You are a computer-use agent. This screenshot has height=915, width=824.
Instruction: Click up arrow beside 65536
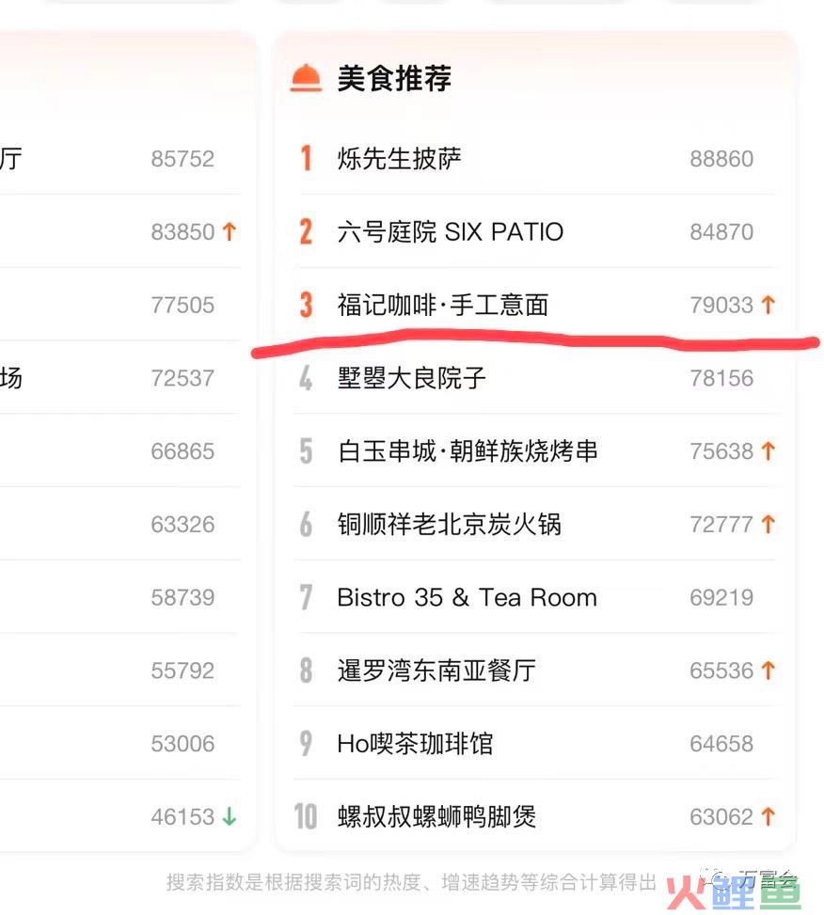(769, 670)
